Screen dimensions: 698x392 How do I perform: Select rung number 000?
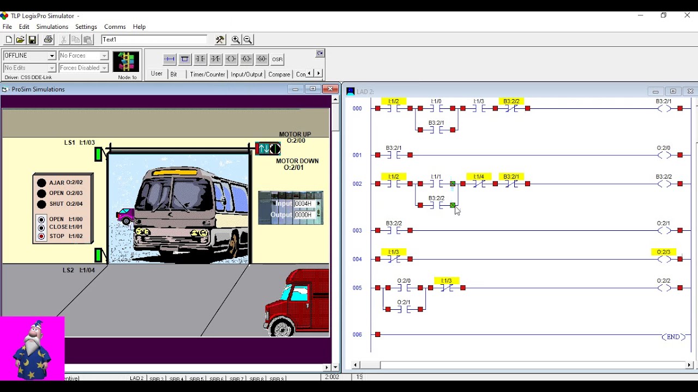[x=357, y=108]
